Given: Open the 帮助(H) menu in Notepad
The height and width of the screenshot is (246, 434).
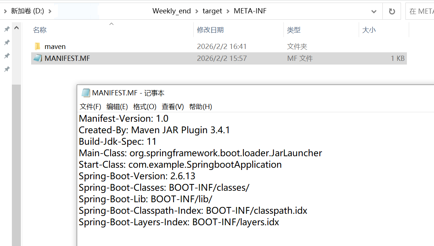Looking at the screenshot, I should point(200,107).
